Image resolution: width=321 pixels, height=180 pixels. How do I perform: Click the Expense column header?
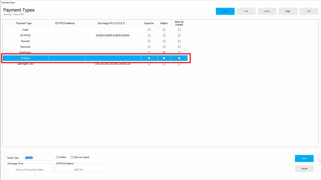149,23
